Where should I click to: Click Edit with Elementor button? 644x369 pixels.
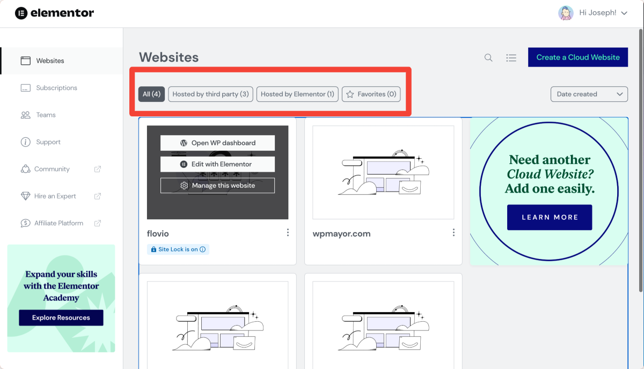pyautogui.click(x=217, y=164)
